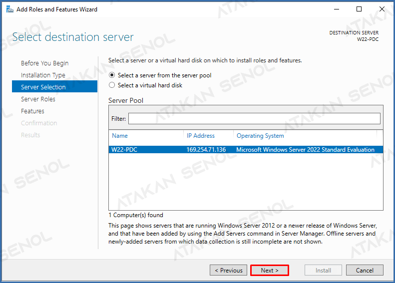Maximize the wizard window

tap(359, 9)
